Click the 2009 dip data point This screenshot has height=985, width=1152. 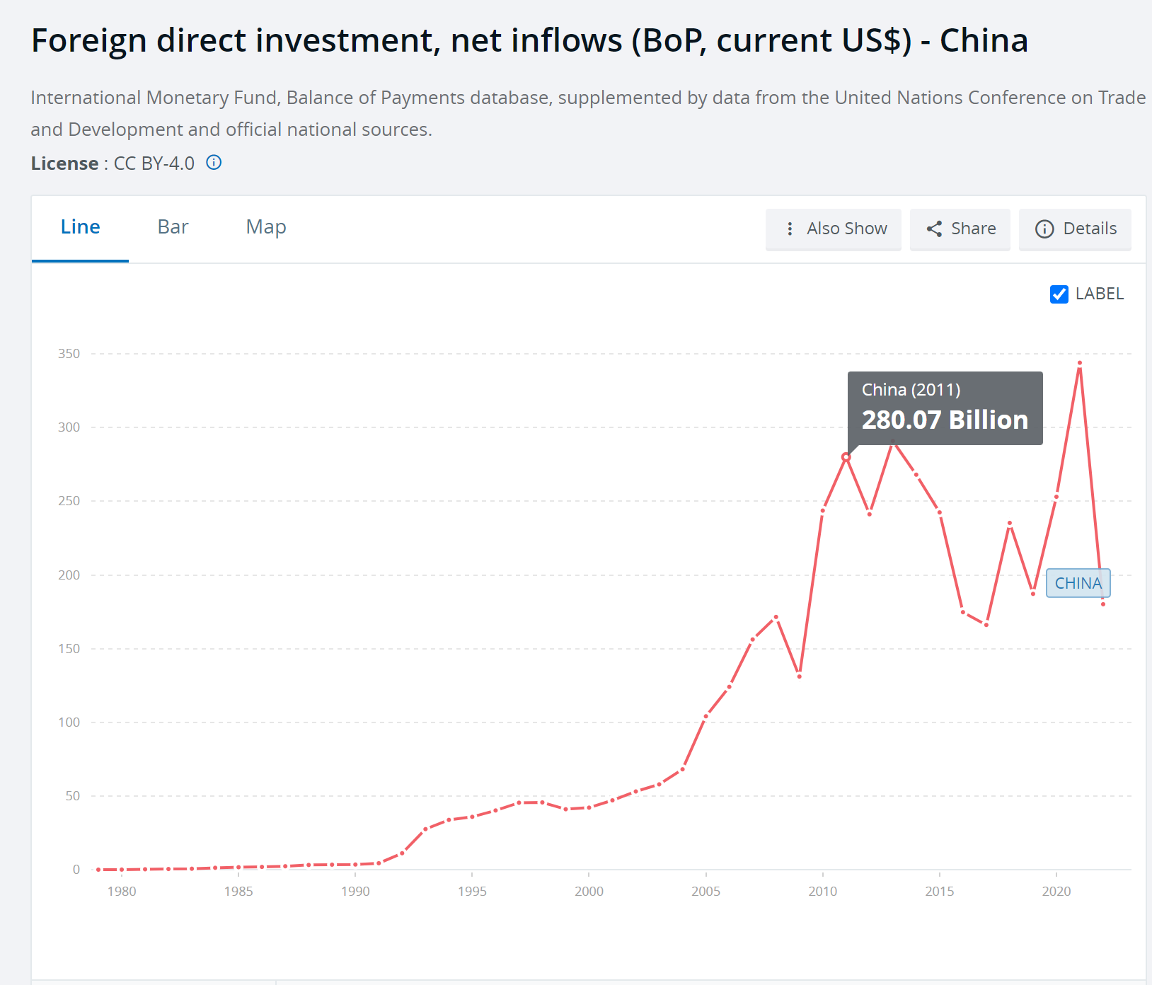click(800, 676)
